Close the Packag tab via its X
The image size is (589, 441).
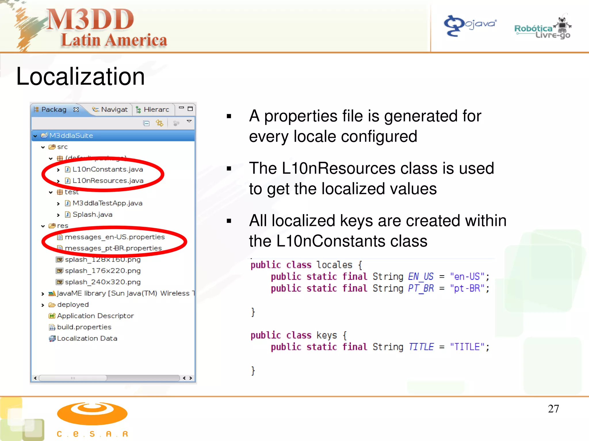[76, 109]
